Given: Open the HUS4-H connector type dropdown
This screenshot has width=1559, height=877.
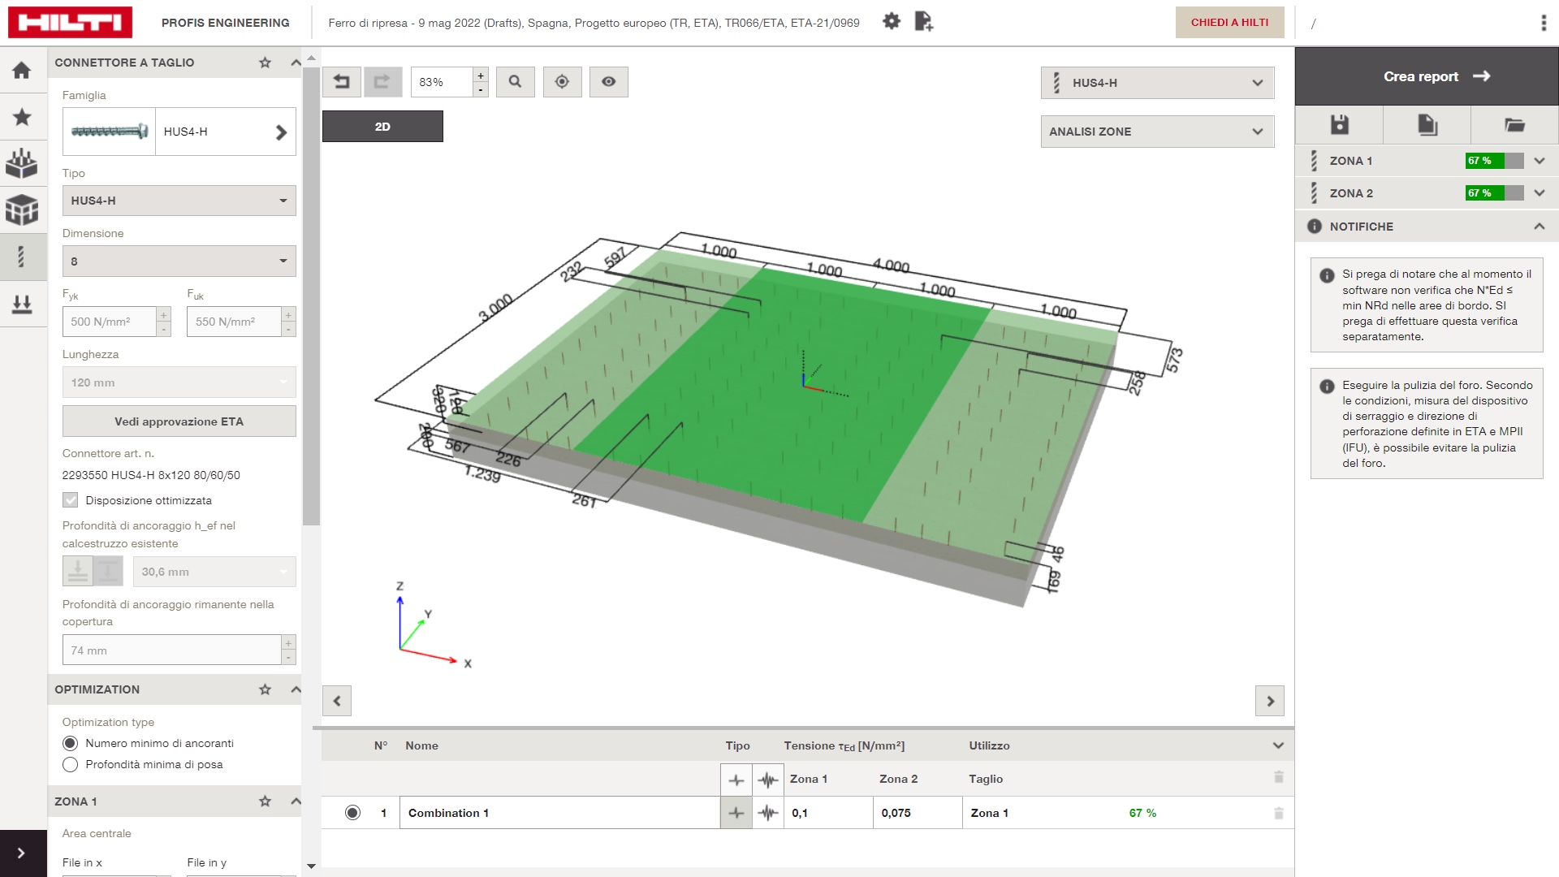Looking at the screenshot, I should (x=178, y=201).
